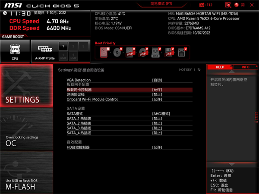Switch to the HELP tab
The height and width of the screenshot is (194, 259).
pos(220,67)
